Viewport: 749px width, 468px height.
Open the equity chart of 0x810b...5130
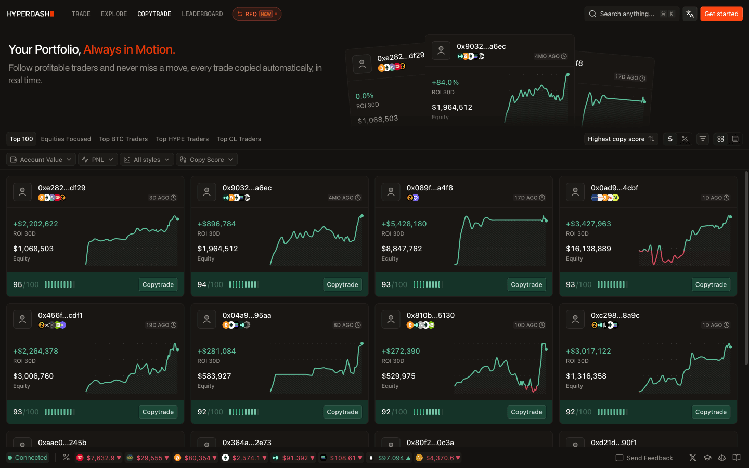point(500,367)
